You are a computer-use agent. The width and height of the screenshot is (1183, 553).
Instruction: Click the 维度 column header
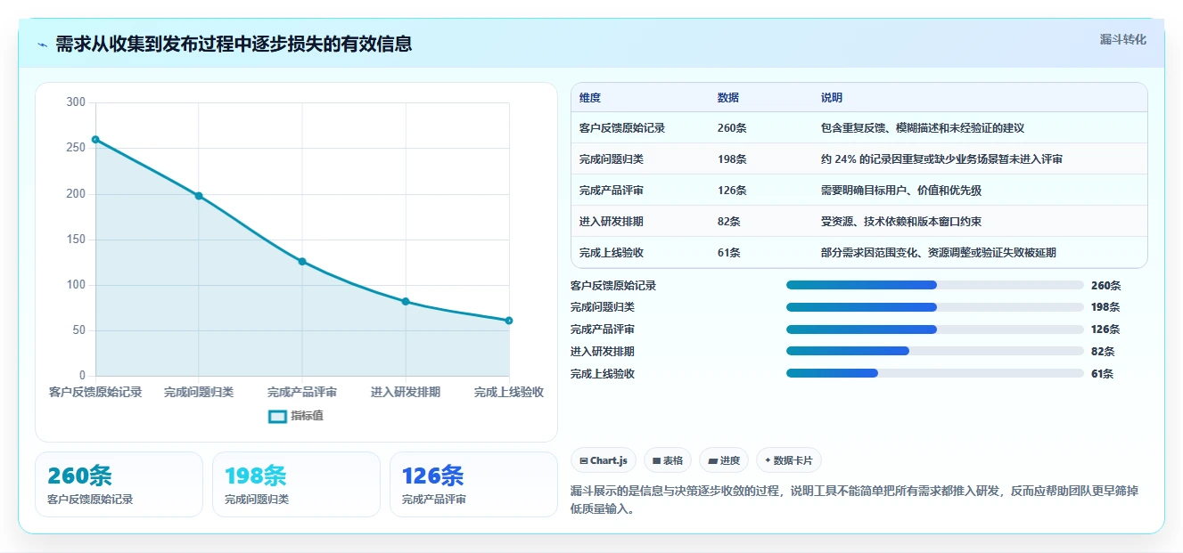point(590,98)
